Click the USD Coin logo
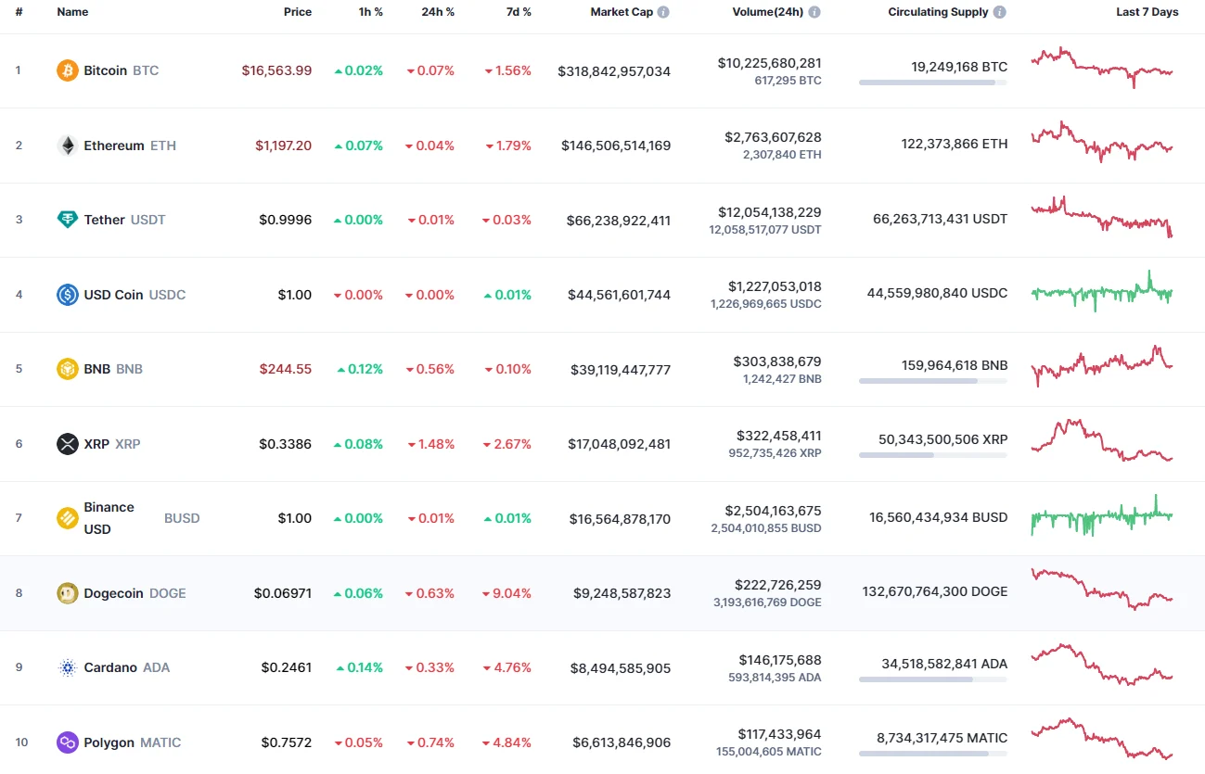Viewport: 1205px width, 774px height. point(66,295)
